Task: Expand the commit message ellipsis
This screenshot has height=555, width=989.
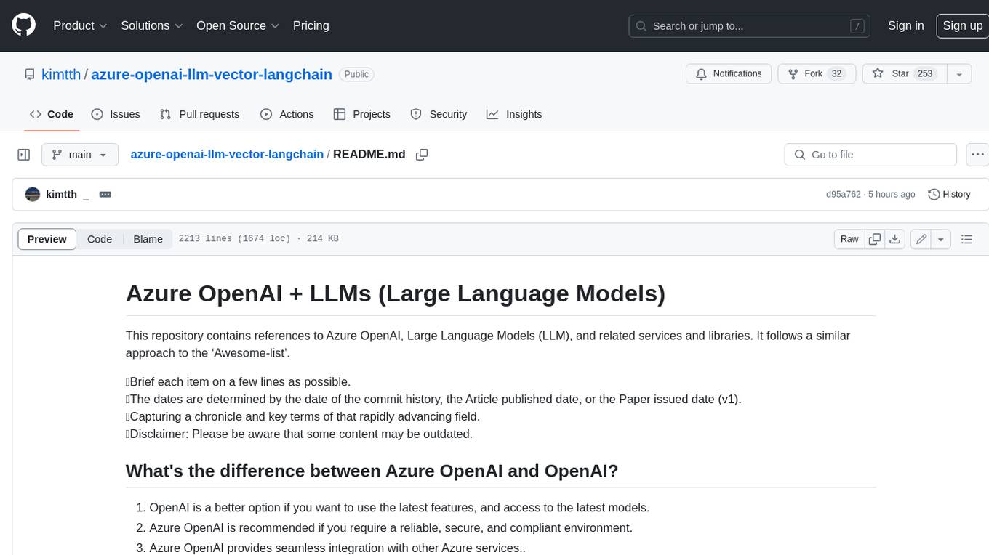Action: [105, 194]
